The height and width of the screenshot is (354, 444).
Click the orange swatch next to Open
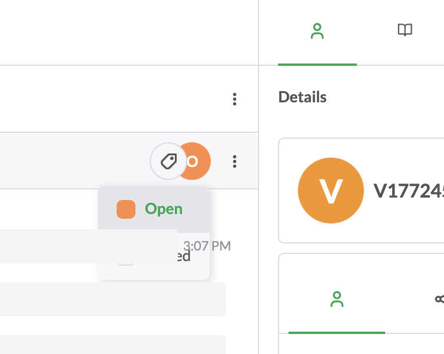point(126,209)
